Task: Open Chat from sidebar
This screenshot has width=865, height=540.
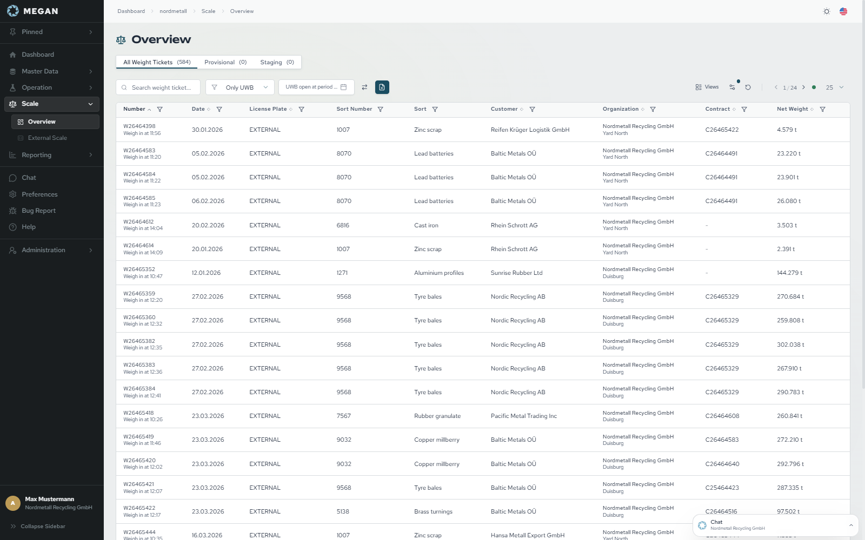Action: (51, 178)
